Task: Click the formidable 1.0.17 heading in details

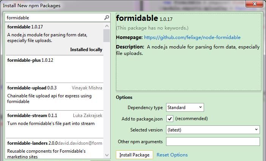Action: coord(144,18)
